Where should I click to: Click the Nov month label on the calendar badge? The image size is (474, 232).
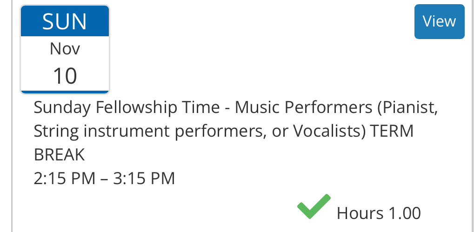65,49
